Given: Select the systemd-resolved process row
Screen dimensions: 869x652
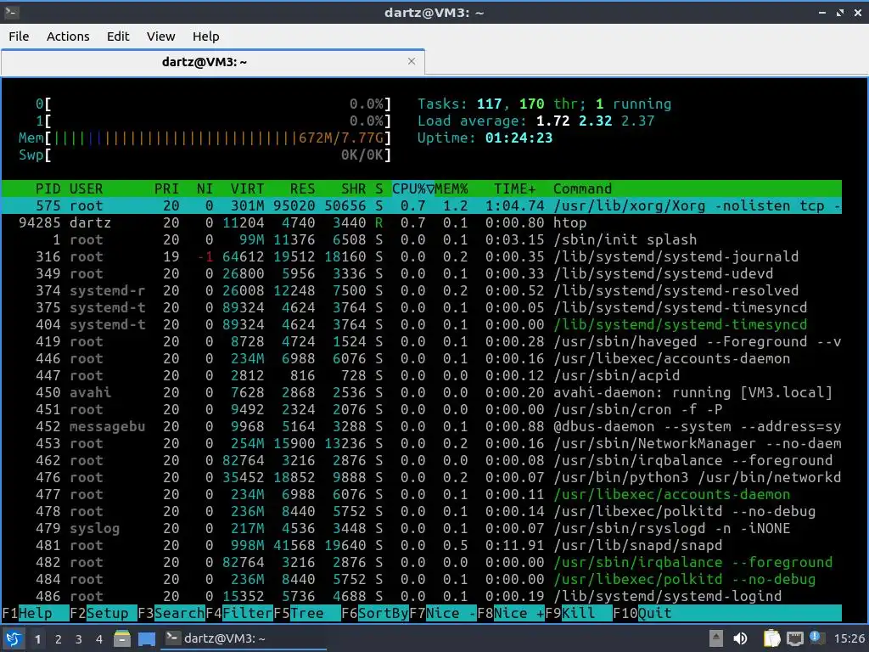Looking at the screenshot, I should (x=421, y=291).
